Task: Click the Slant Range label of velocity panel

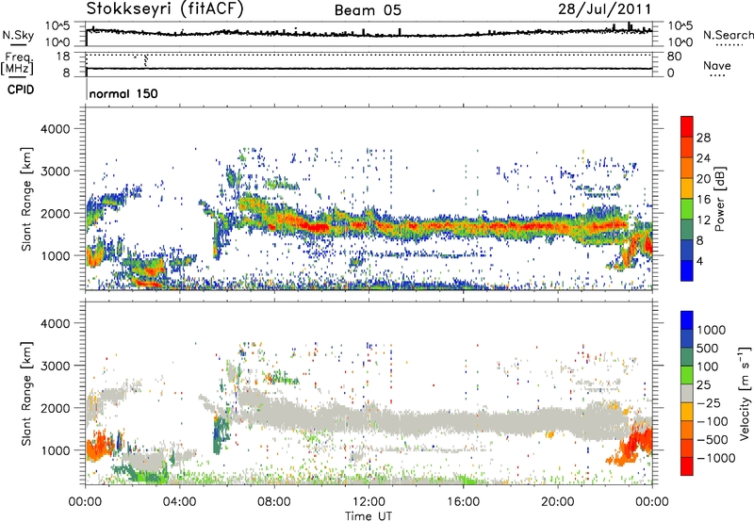Action: (26, 393)
